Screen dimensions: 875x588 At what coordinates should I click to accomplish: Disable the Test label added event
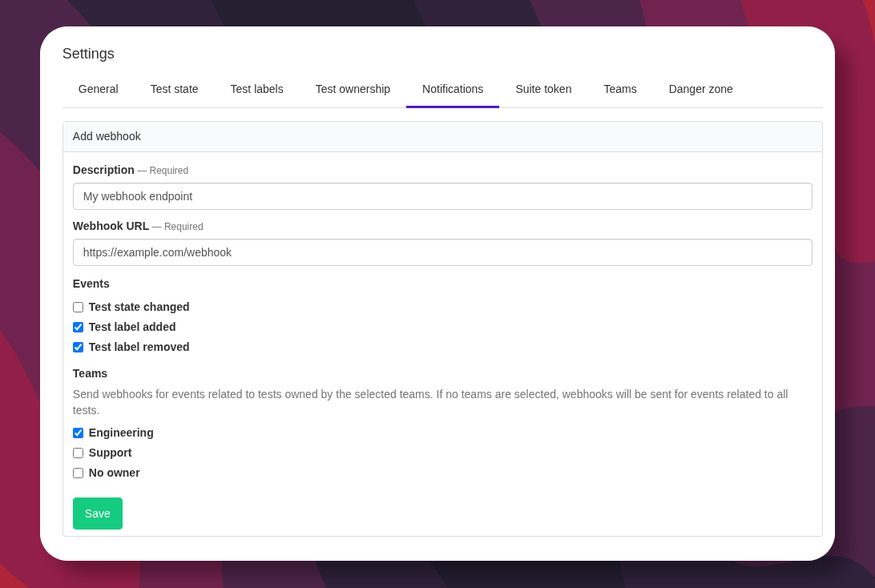pos(78,327)
